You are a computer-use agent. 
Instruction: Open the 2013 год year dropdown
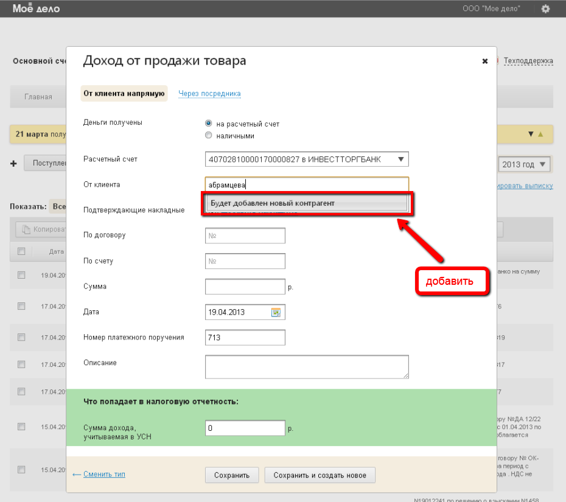[x=524, y=164]
